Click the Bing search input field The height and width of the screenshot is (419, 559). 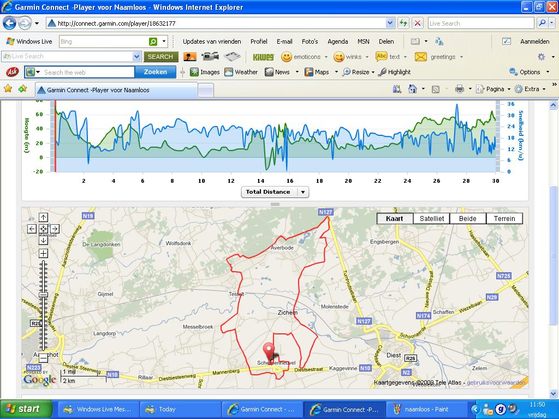click(103, 41)
